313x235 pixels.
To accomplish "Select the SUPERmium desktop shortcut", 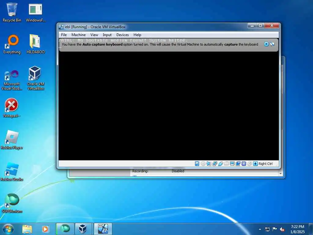I will (x=12, y=203).
